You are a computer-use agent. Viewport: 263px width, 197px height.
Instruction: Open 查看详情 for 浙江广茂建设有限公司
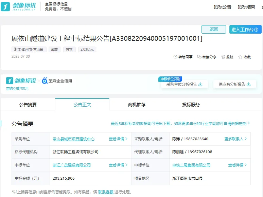(118, 165)
